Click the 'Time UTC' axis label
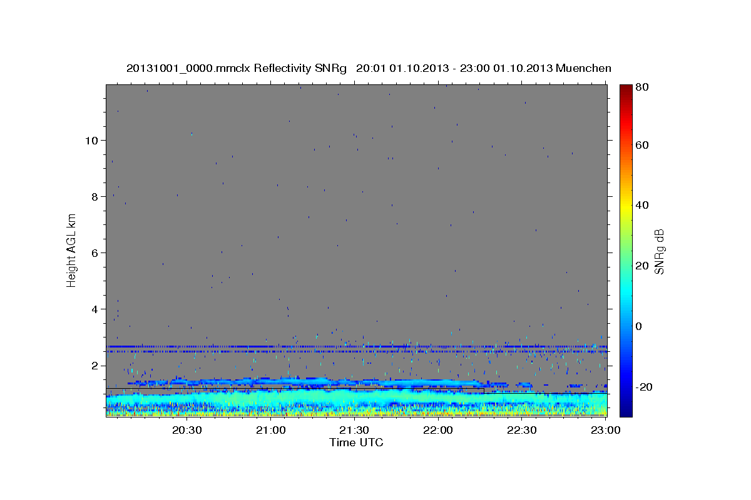751x500 pixels. pos(356,442)
